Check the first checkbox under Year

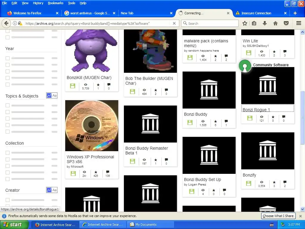point(7,58)
